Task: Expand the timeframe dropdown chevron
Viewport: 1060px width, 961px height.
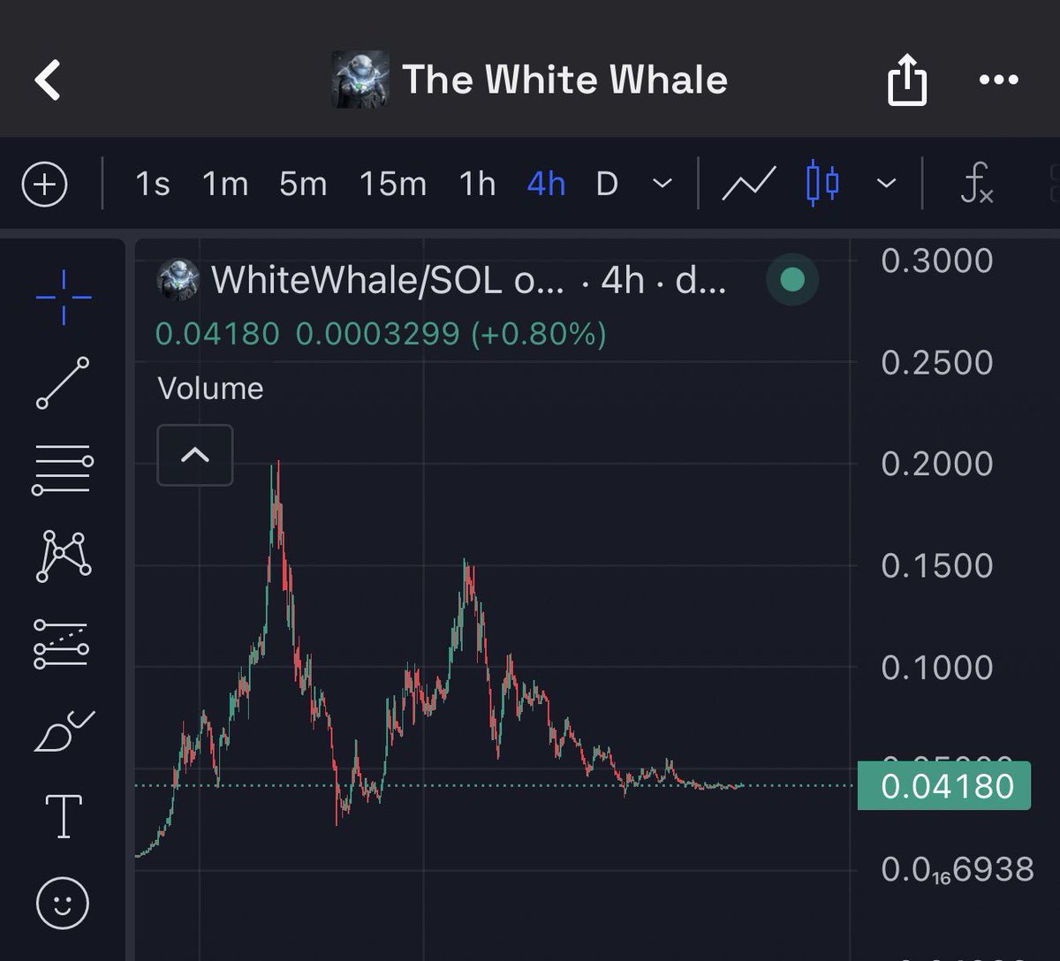Action: [x=662, y=185]
